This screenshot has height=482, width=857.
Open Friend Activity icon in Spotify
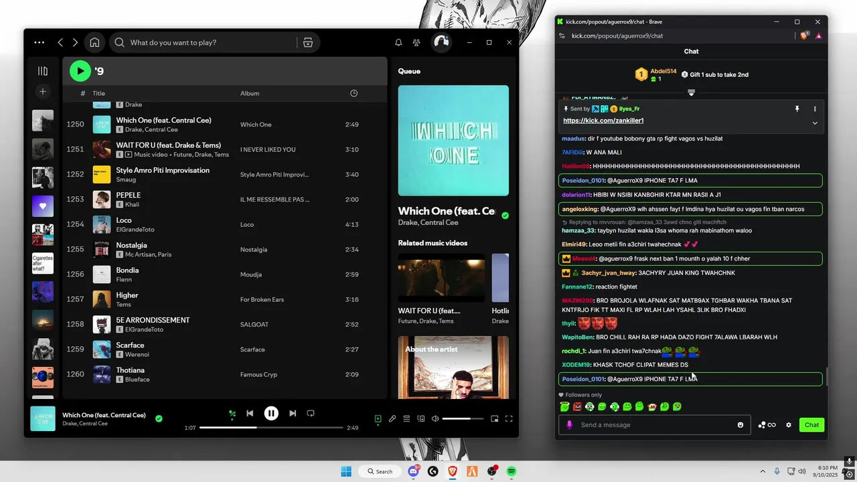click(416, 42)
